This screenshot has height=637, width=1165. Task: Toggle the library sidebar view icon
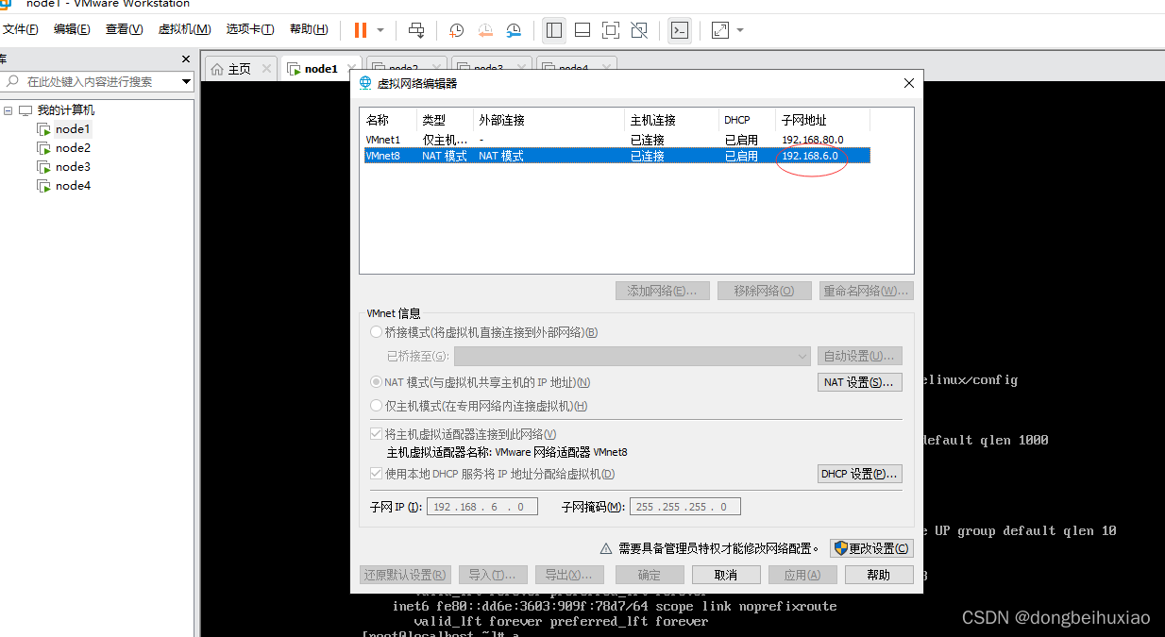click(x=554, y=30)
